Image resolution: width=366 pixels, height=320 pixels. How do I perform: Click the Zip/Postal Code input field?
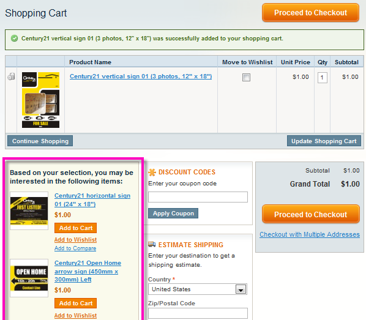[198, 313]
